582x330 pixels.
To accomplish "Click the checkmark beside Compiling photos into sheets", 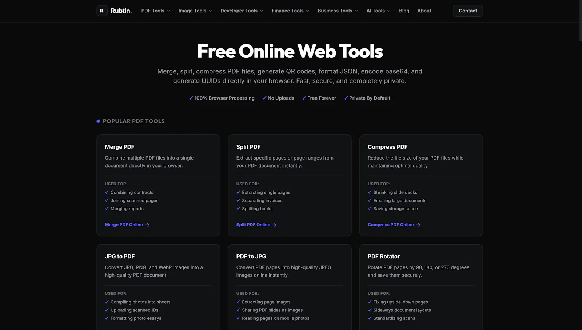I will pyautogui.click(x=107, y=302).
